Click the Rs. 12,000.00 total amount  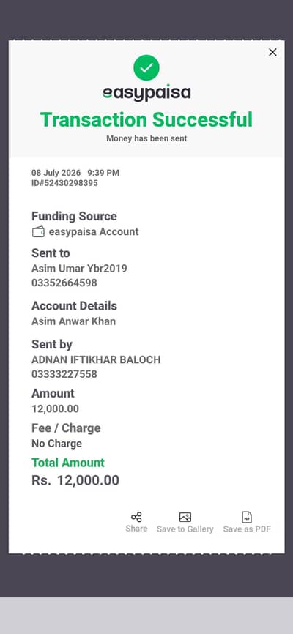(75, 480)
